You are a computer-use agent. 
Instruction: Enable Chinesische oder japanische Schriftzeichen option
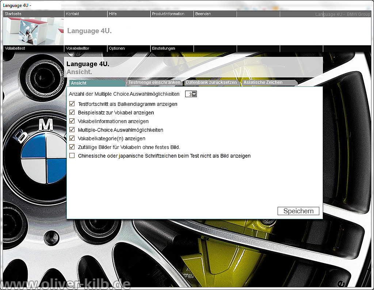pos(72,156)
